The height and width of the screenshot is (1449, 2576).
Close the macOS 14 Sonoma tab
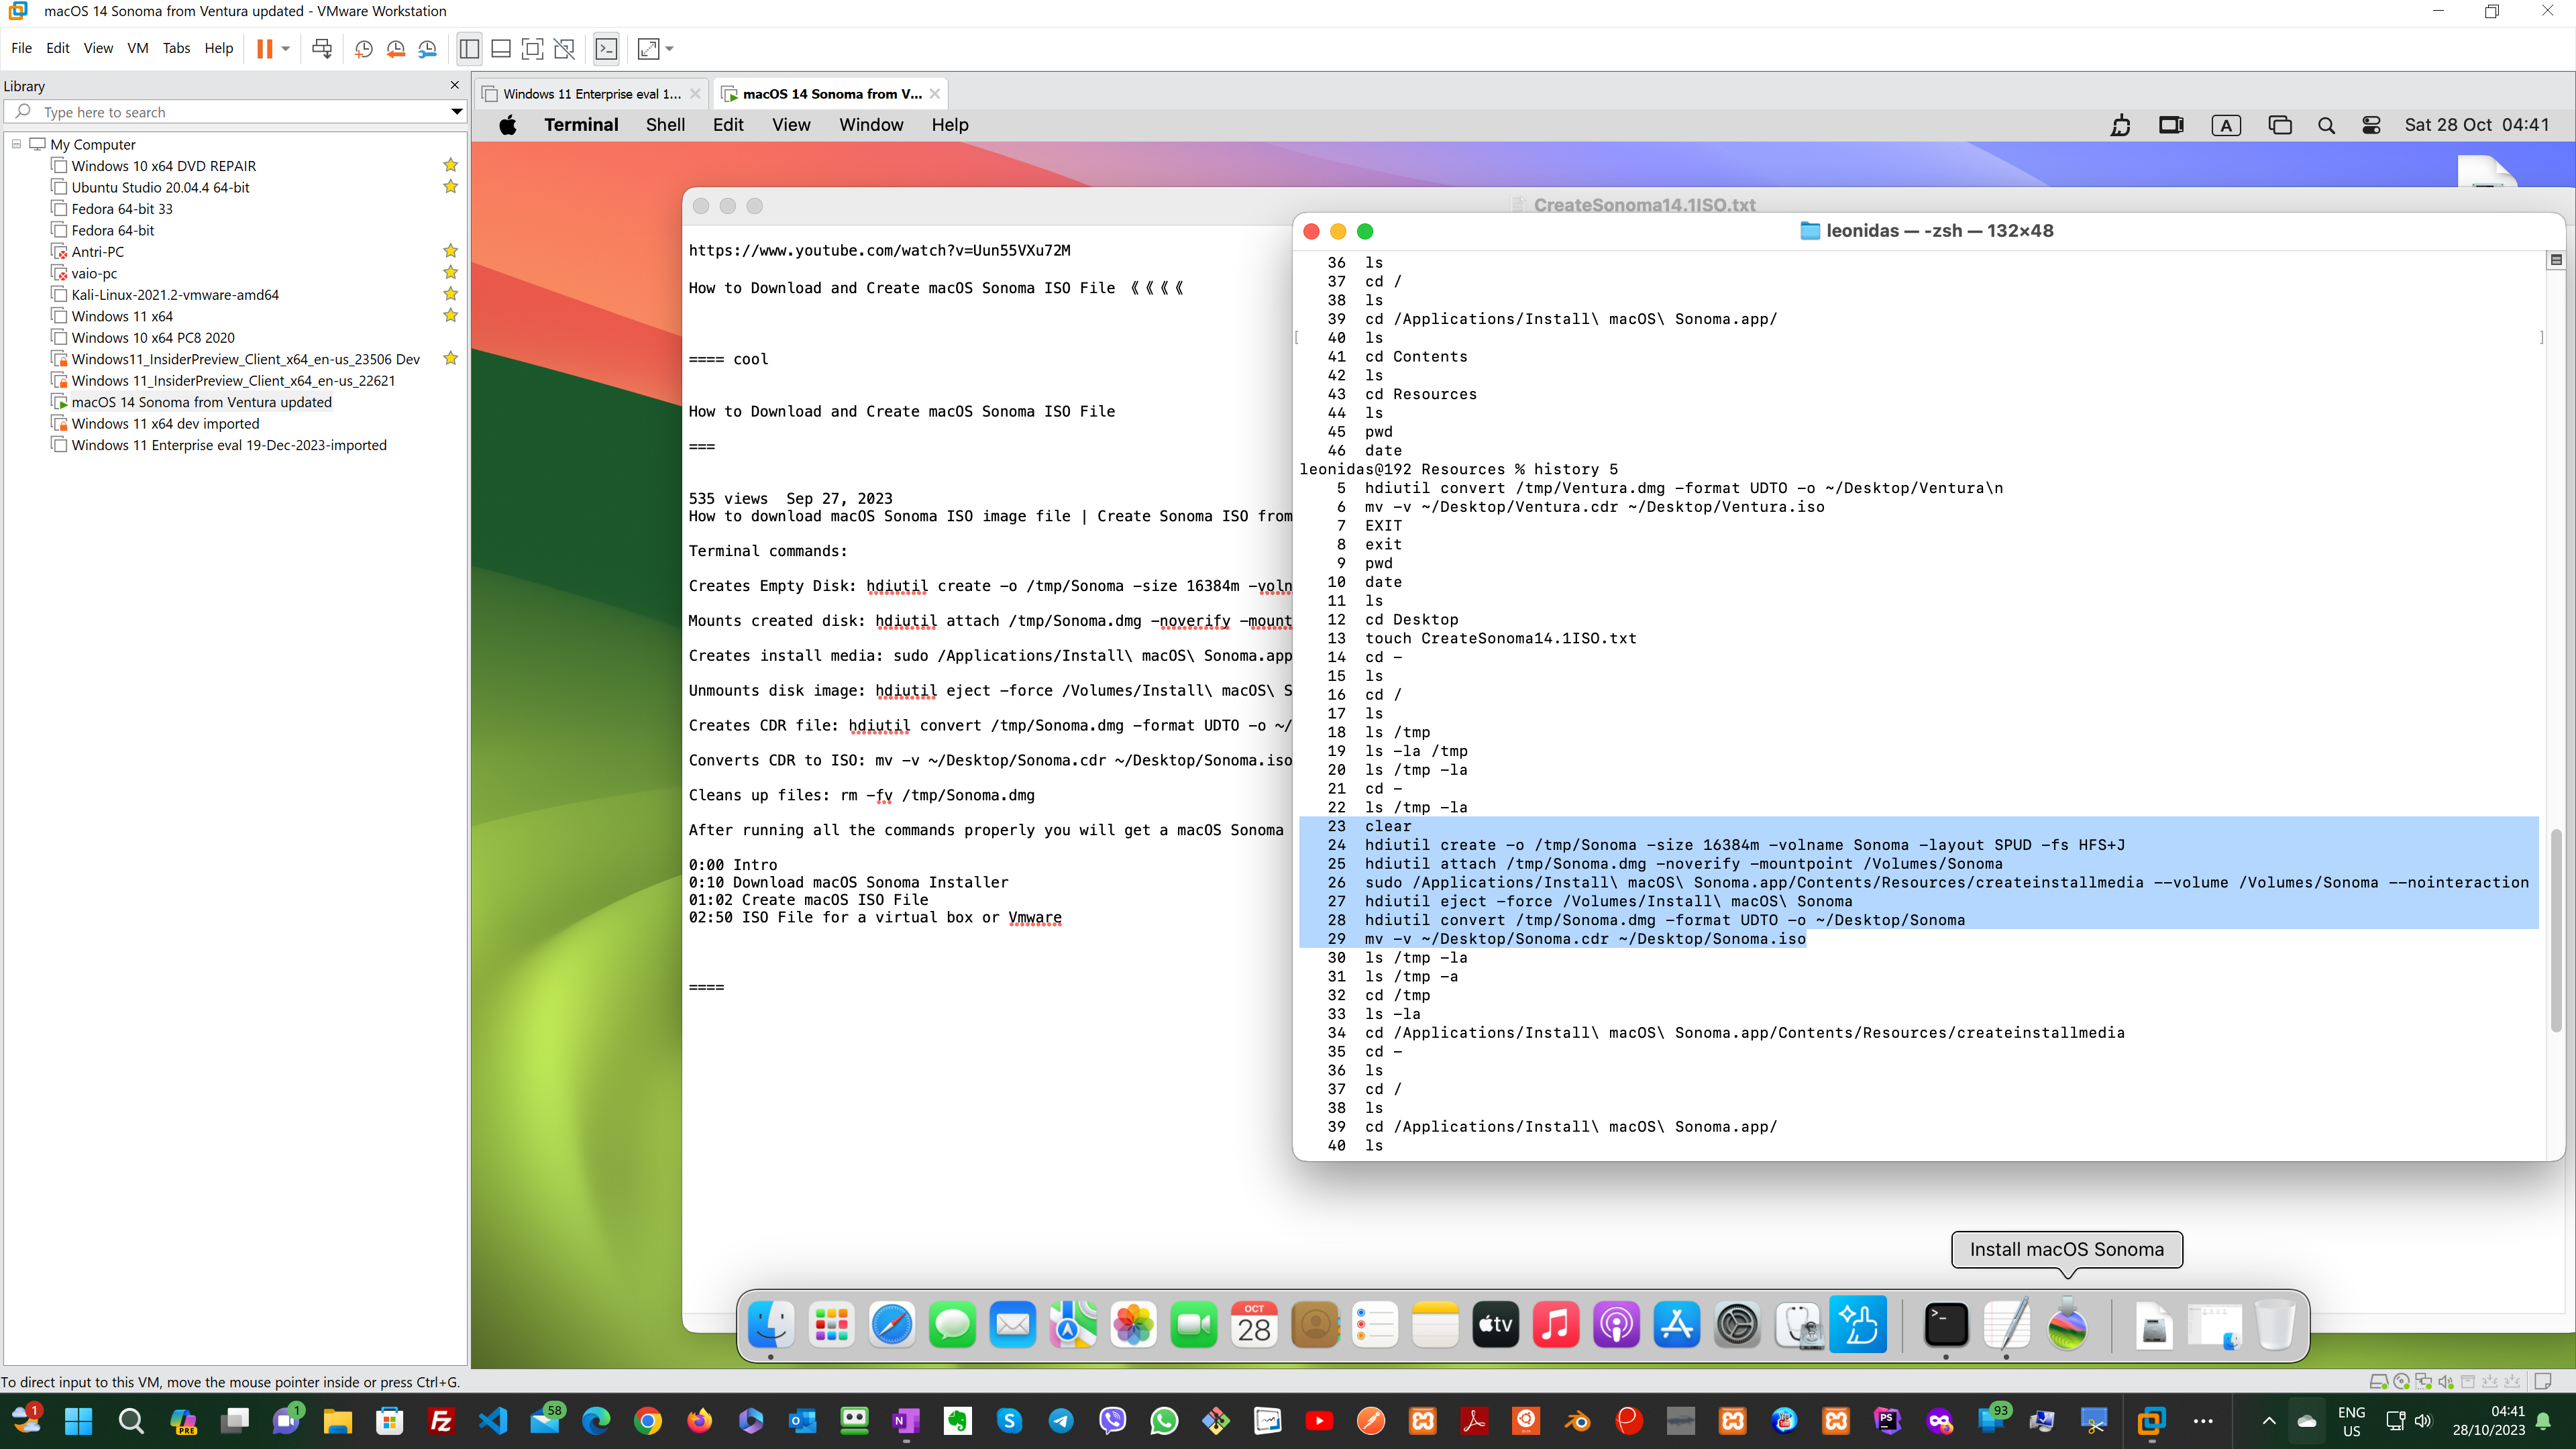pyautogui.click(x=934, y=94)
